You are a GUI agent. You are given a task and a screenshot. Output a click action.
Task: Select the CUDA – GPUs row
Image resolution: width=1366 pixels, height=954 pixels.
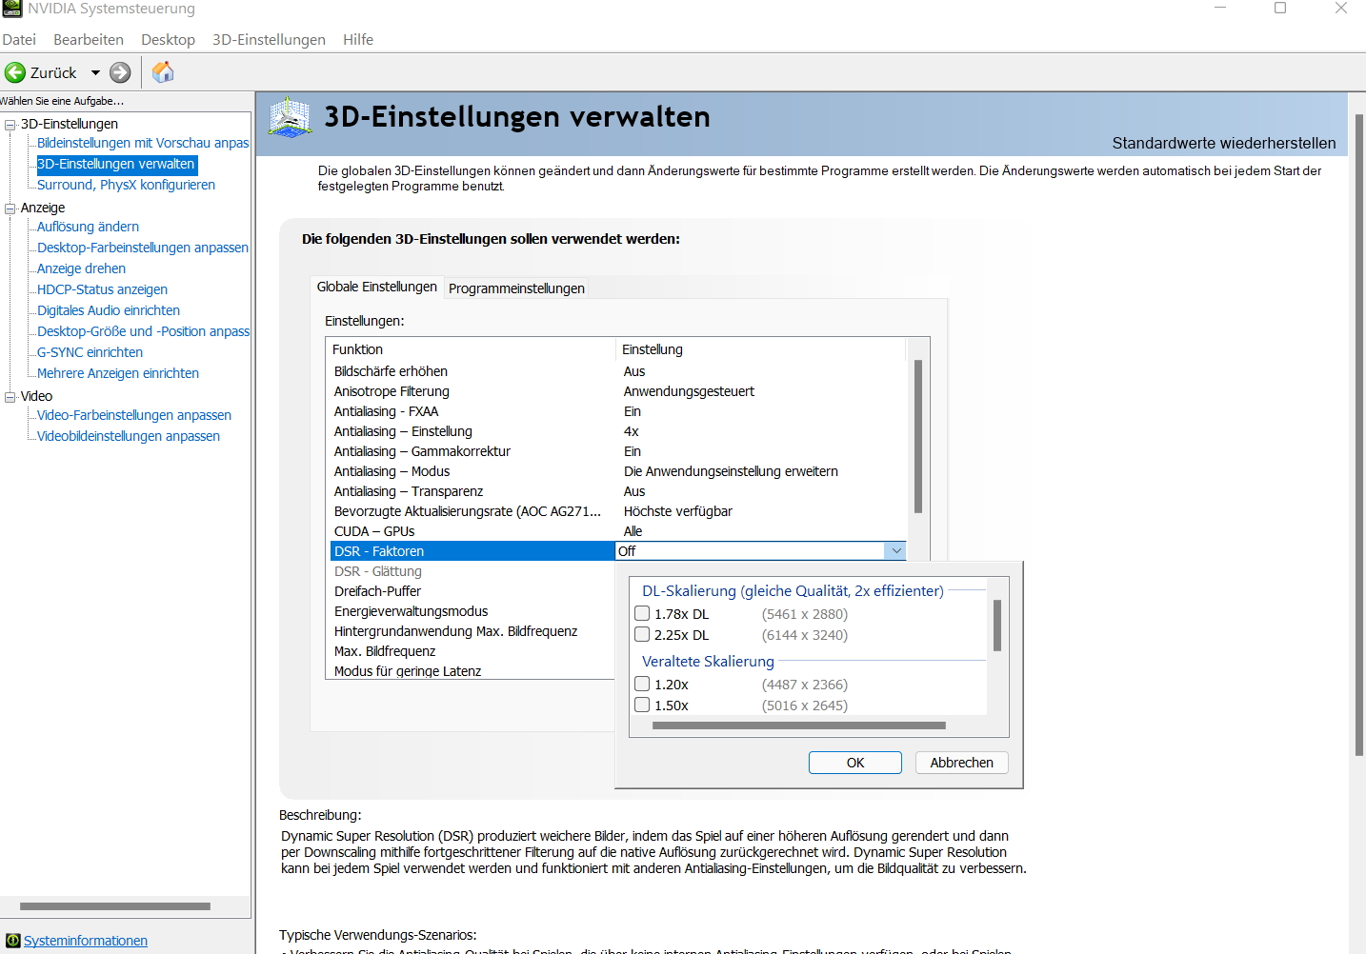pos(617,531)
